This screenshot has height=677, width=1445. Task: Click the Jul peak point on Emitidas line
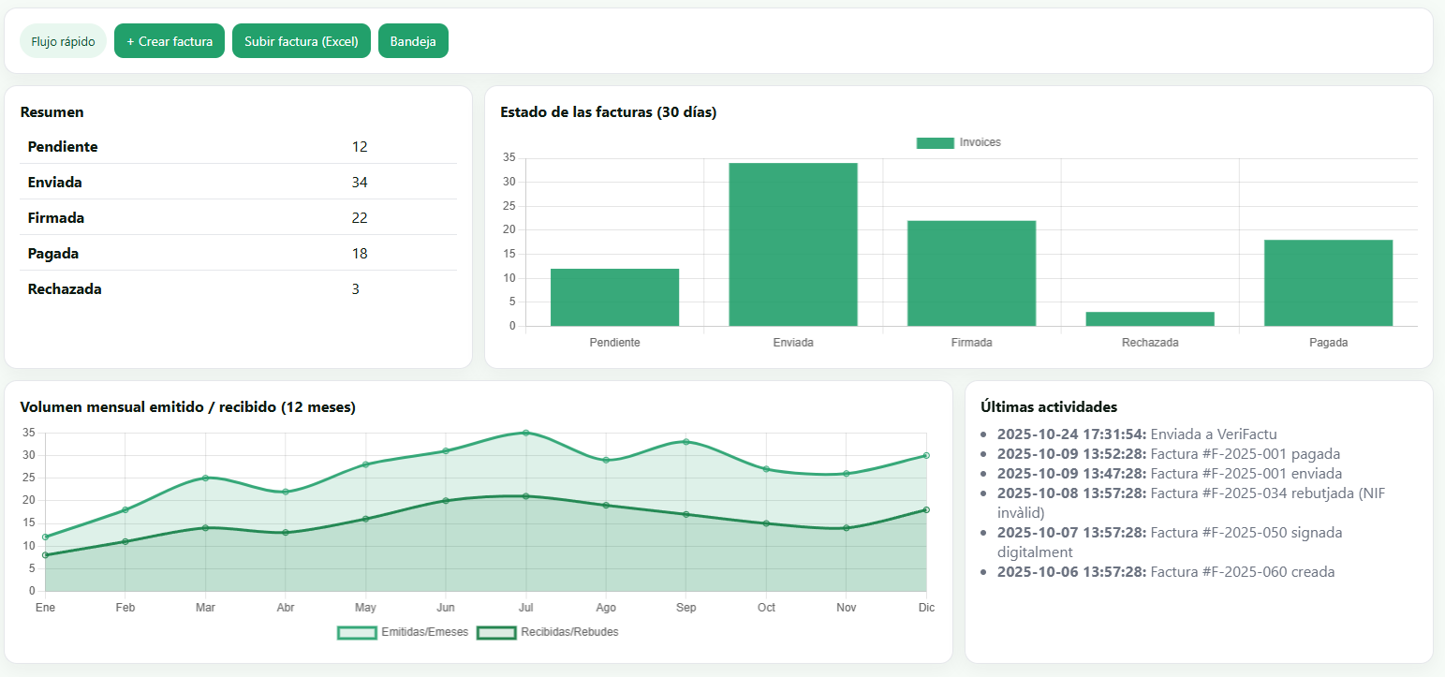coord(525,433)
